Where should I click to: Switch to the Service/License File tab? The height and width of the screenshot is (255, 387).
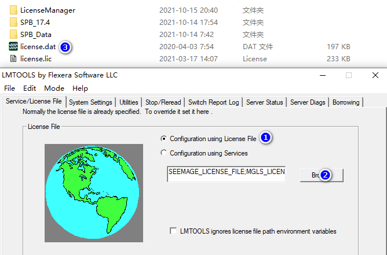click(x=34, y=101)
